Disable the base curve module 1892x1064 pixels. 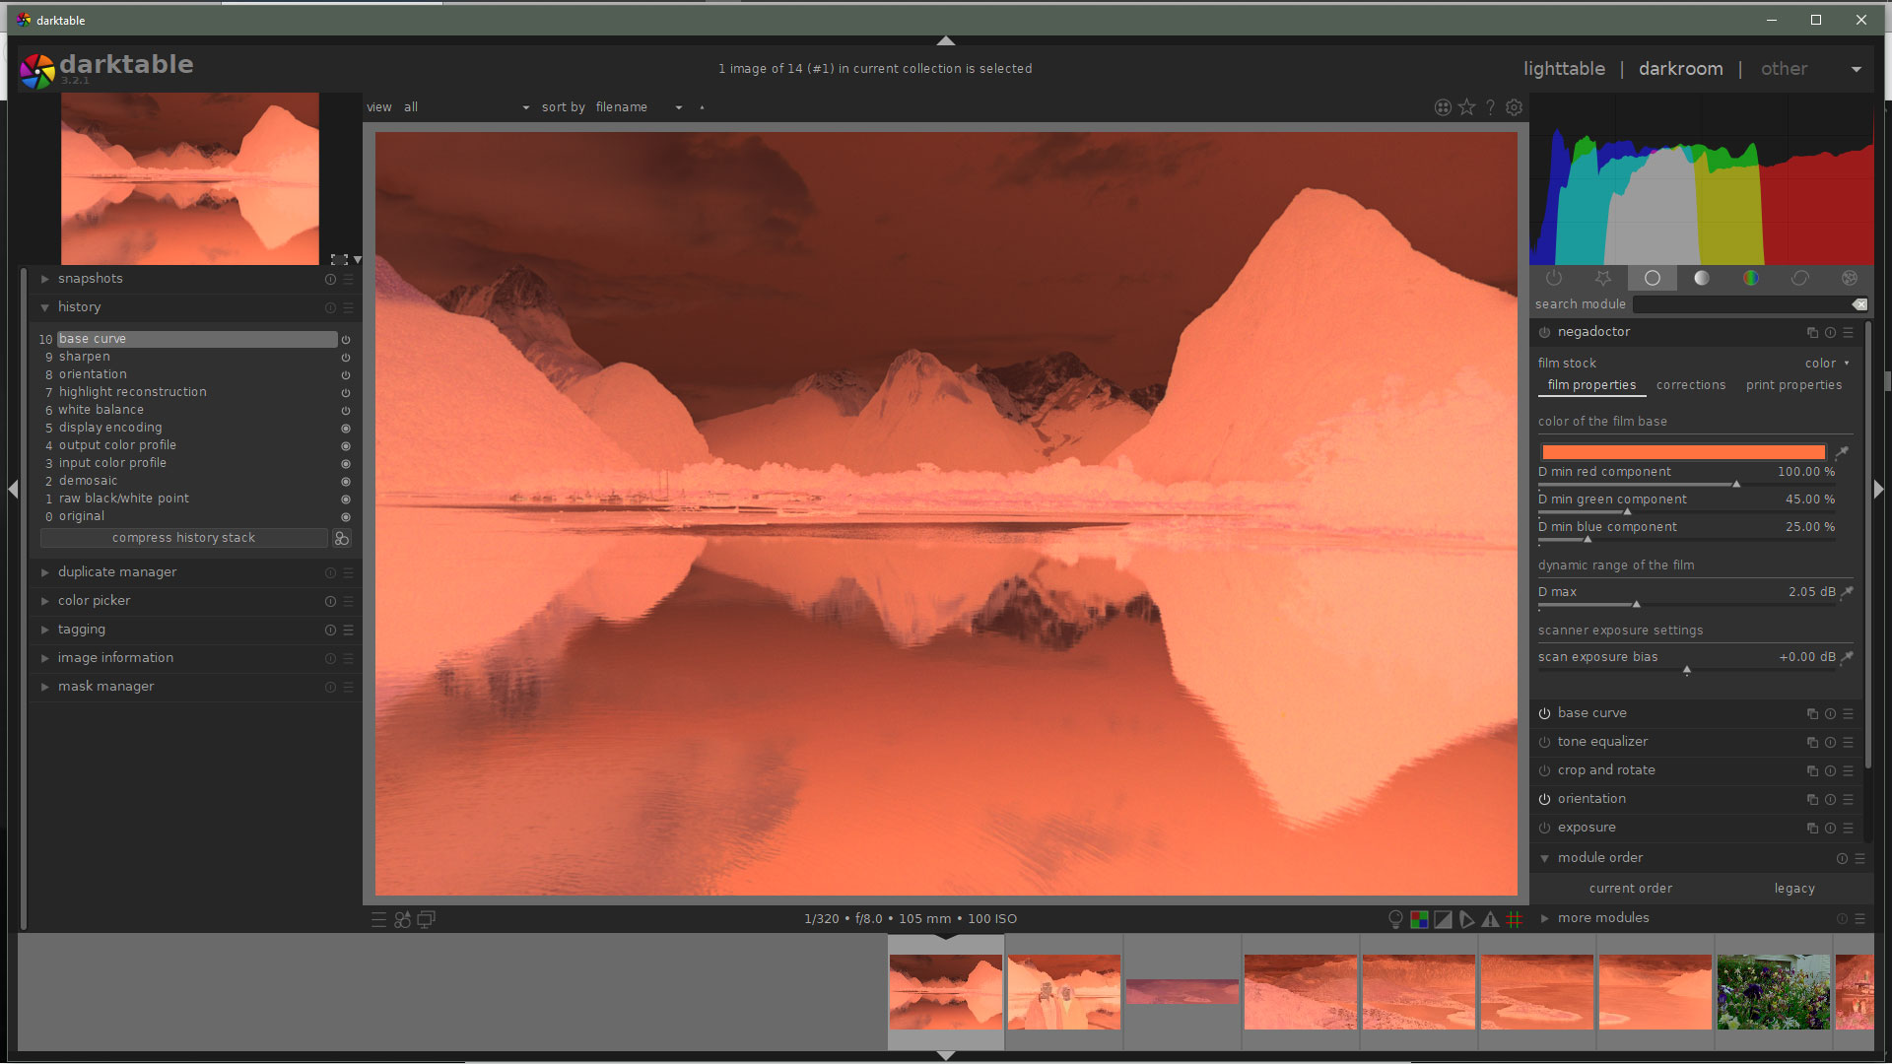pos(1544,713)
